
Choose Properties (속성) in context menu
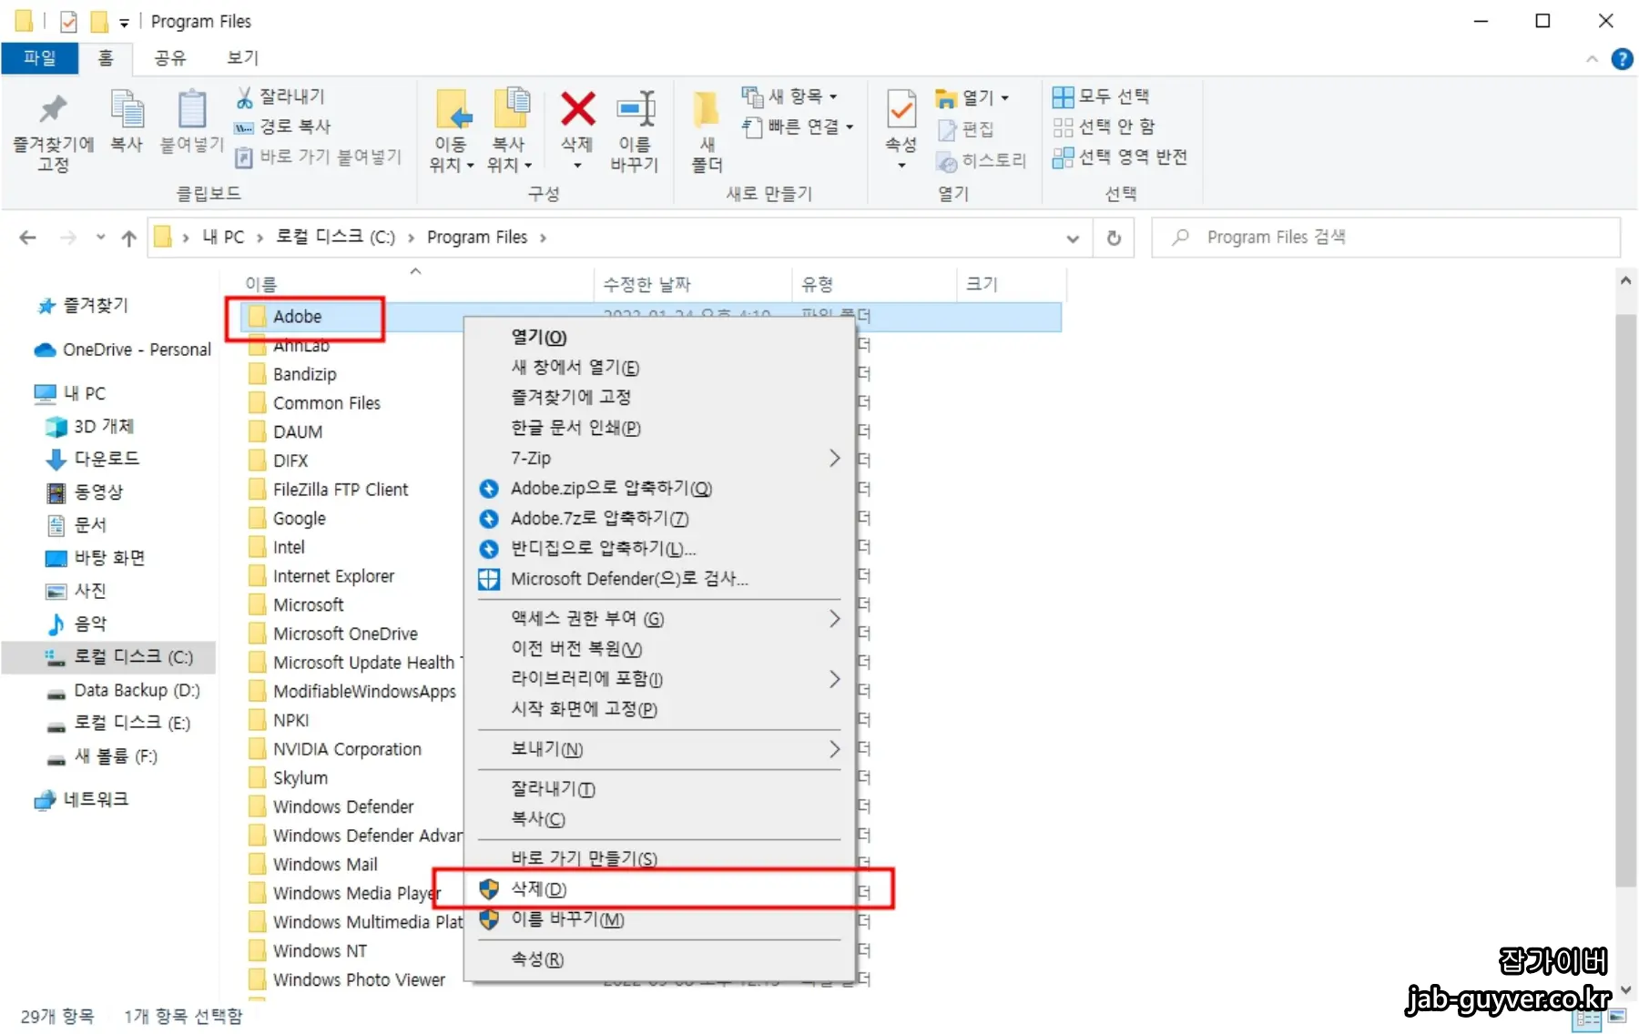[x=660, y=959]
